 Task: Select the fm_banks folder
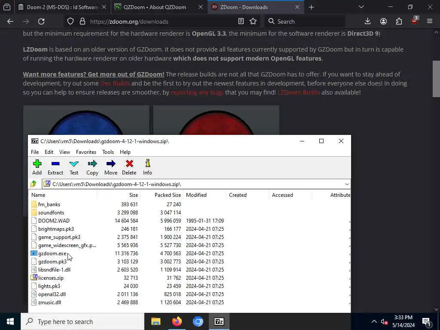[49, 204]
